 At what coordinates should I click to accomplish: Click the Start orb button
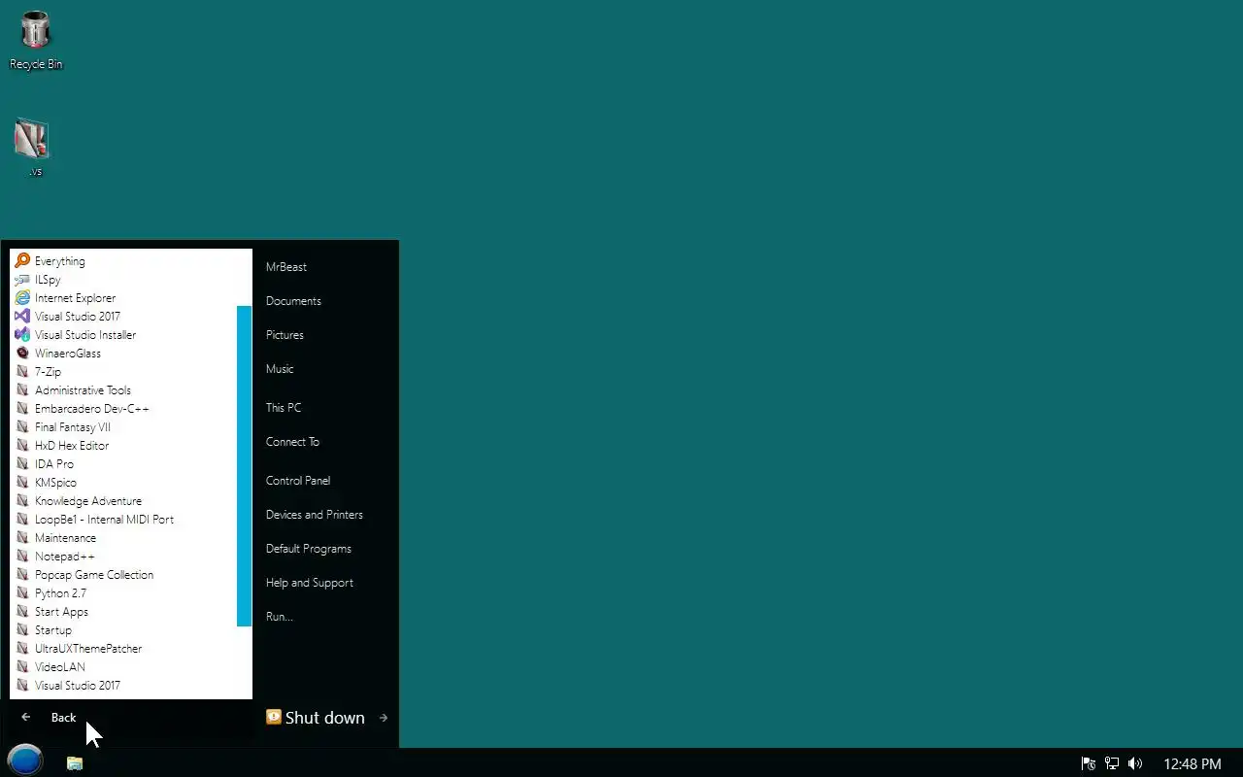(25, 760)
